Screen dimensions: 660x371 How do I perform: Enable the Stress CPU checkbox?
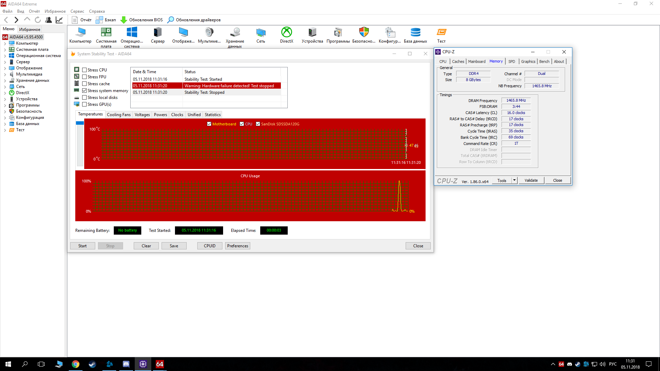pos(85,70)
